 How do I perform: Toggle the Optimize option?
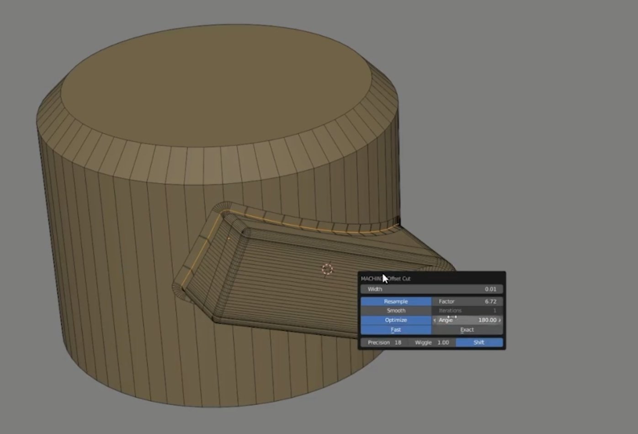396,320
